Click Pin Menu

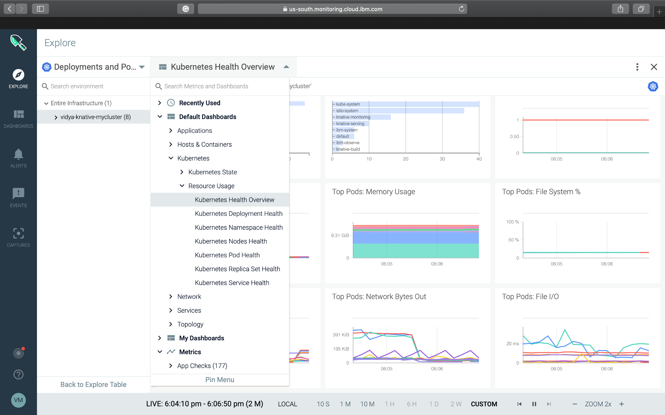point(220,380)
